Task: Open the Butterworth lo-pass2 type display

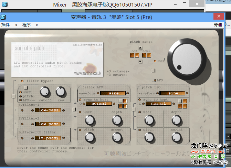Action: coord(48,138)
